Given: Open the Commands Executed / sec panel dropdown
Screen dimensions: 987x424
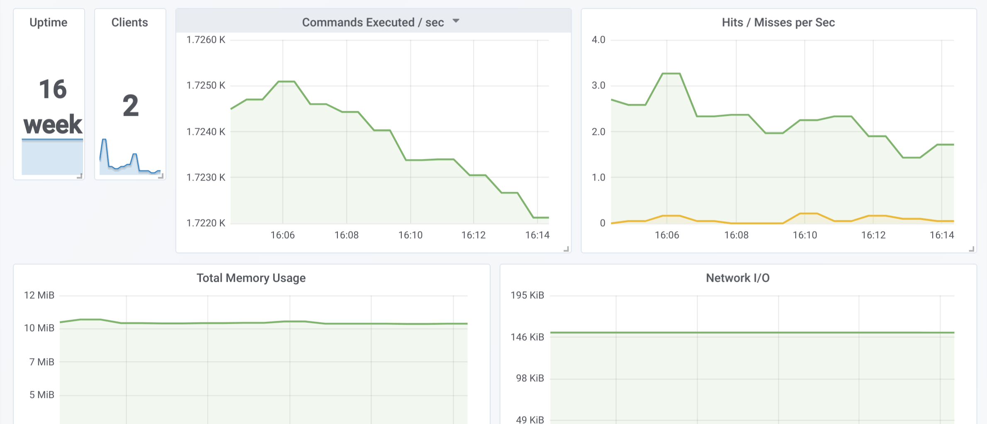Looking at the screenshot, I should tap(456, 22).
